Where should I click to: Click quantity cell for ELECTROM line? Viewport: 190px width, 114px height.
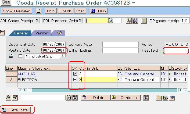click(x=98, y=80)
